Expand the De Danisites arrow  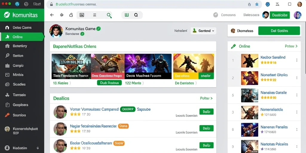(195, 83)
